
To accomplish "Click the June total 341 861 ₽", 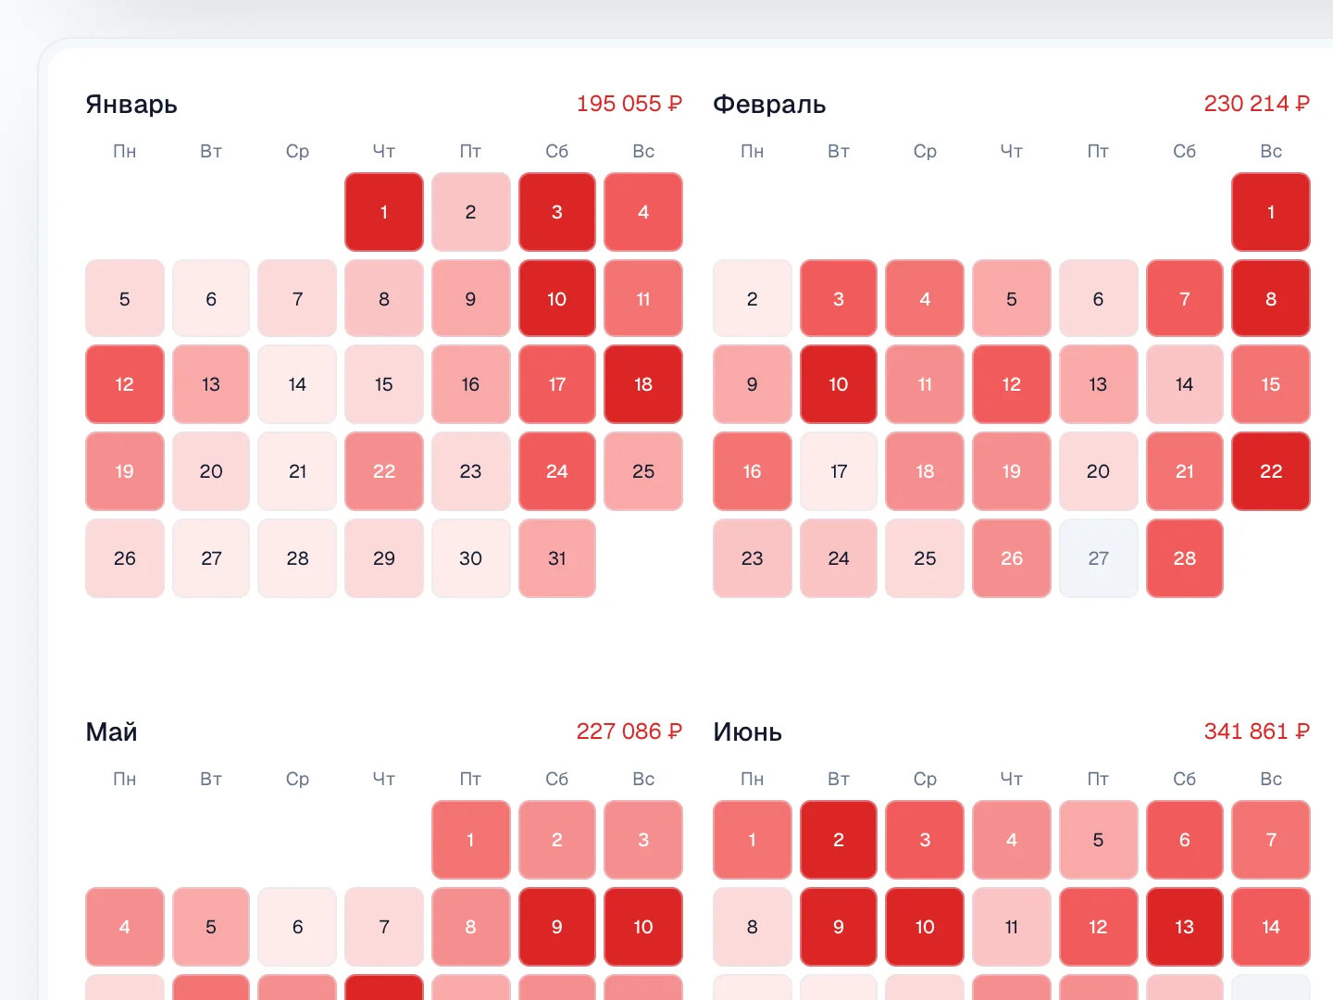I will point(1257,731).
